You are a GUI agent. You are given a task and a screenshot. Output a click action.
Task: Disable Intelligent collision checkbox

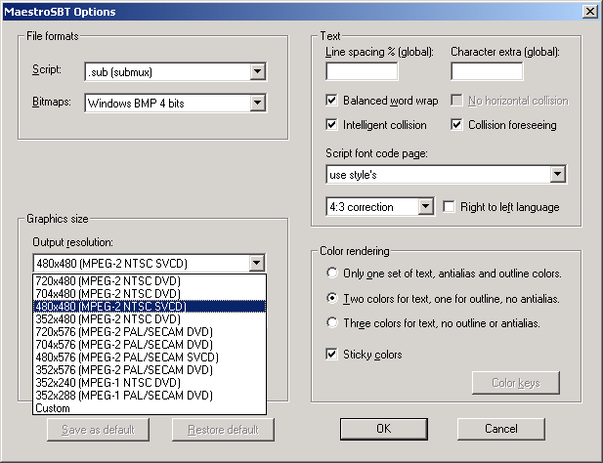coord(332,125)
